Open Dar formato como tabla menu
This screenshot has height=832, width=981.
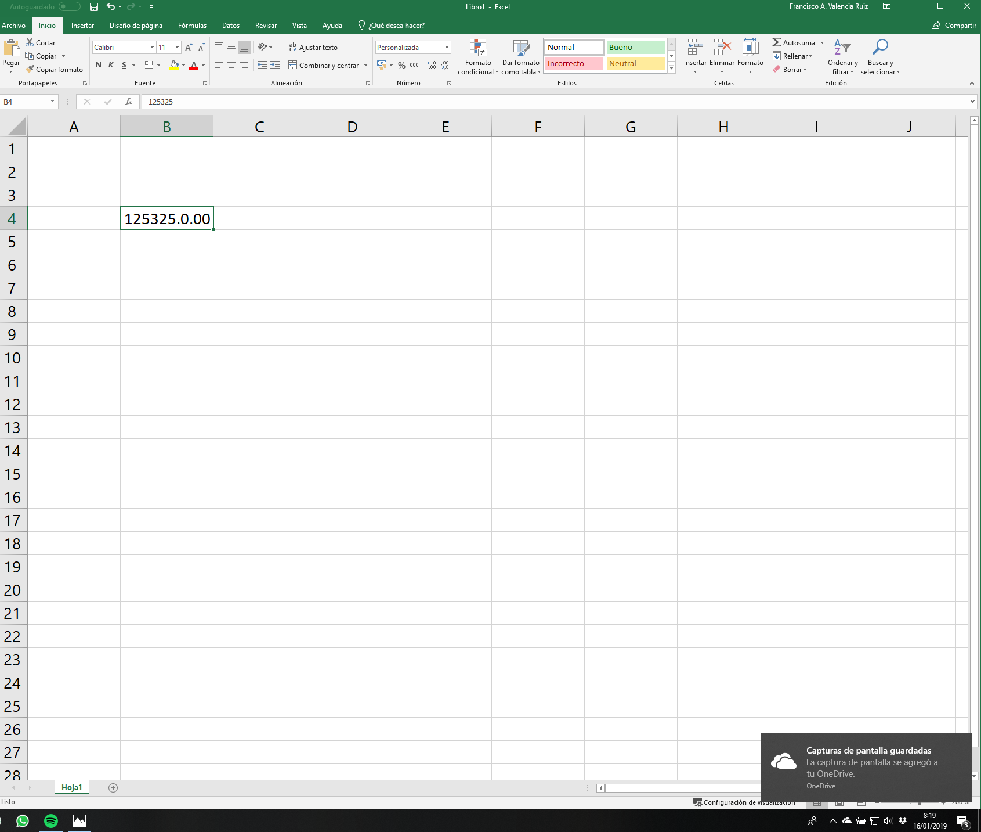[521, 57]
